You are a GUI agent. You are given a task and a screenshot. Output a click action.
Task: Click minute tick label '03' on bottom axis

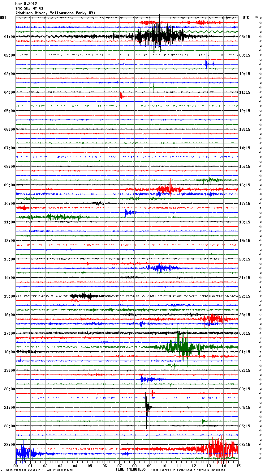[x=60, y=466]
